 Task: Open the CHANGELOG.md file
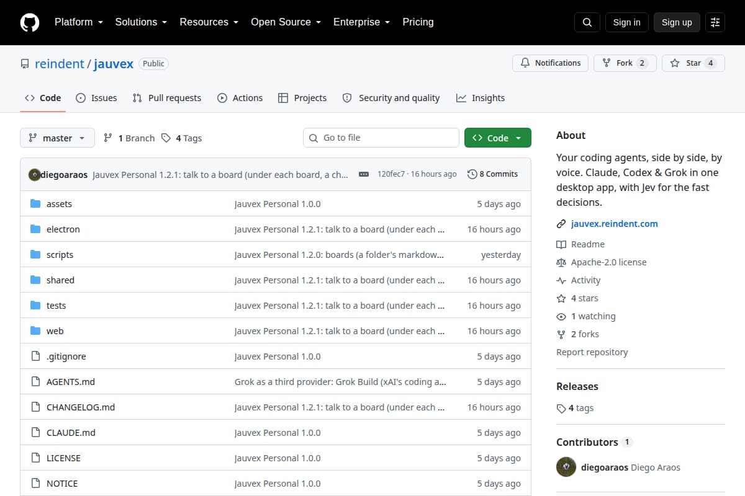(81, 407)
